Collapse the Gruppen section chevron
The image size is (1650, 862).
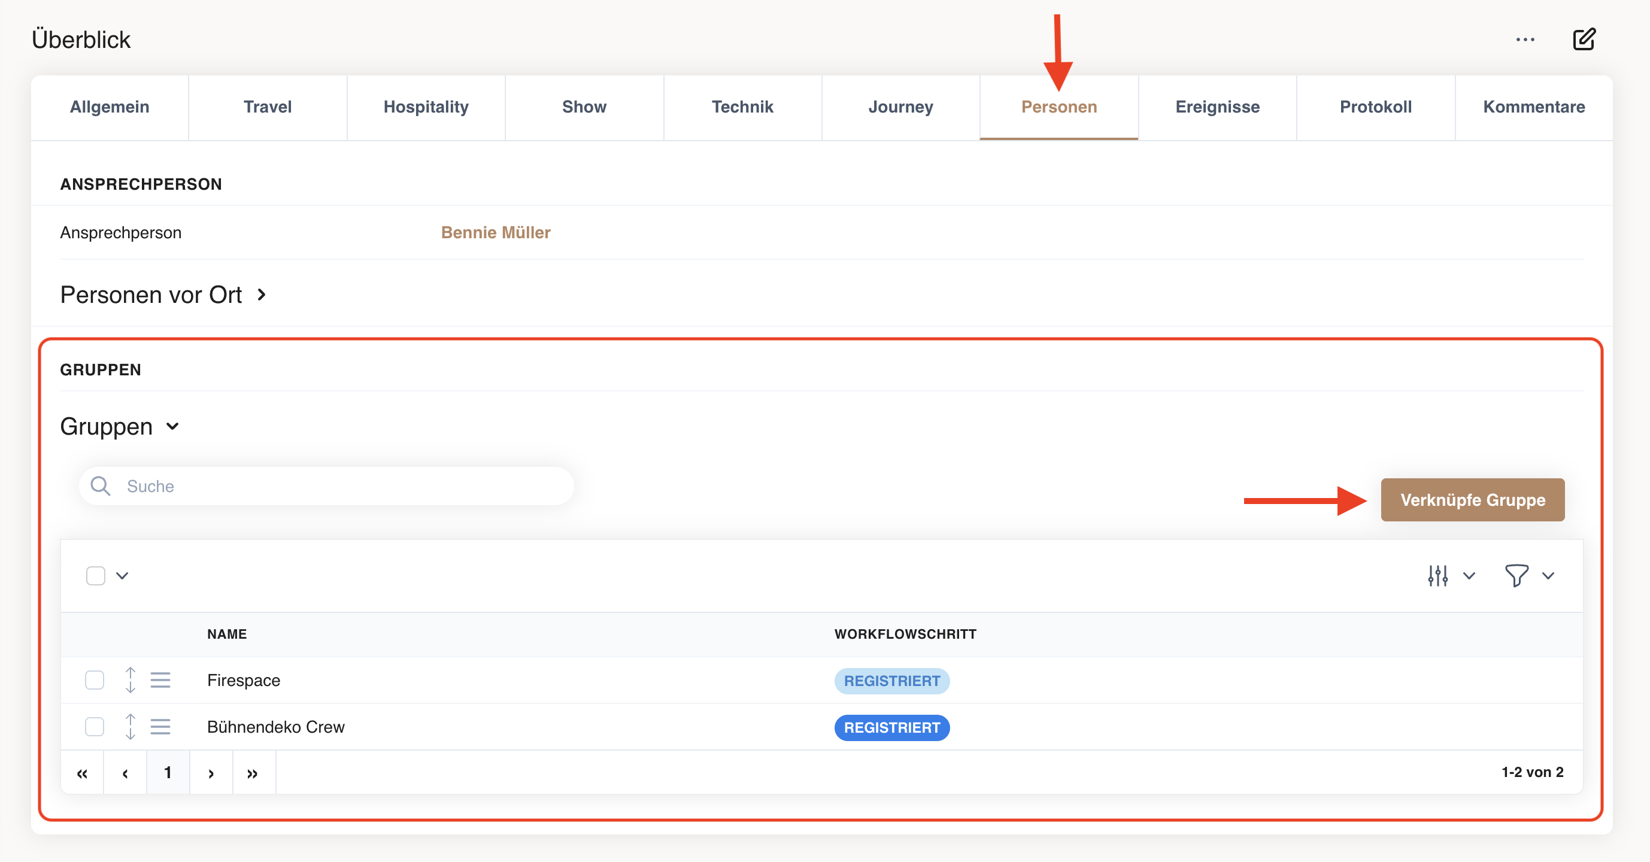172,427
